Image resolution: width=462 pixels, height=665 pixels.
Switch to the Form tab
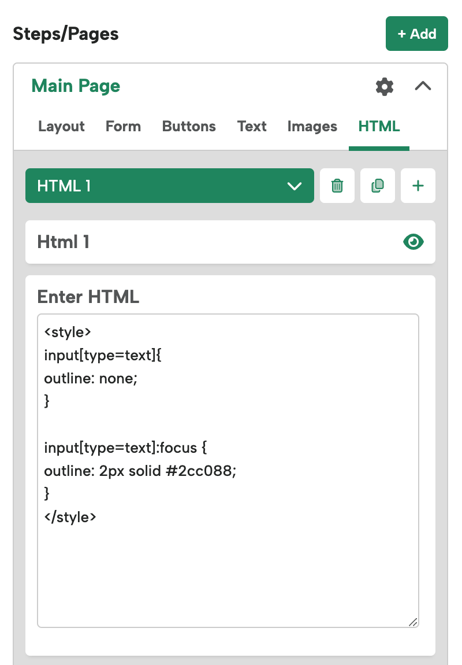[x=123, y=127]
